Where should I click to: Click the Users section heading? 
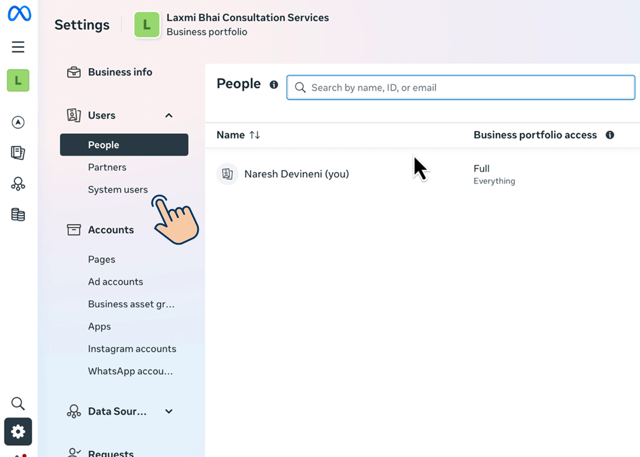click(102, 115)
